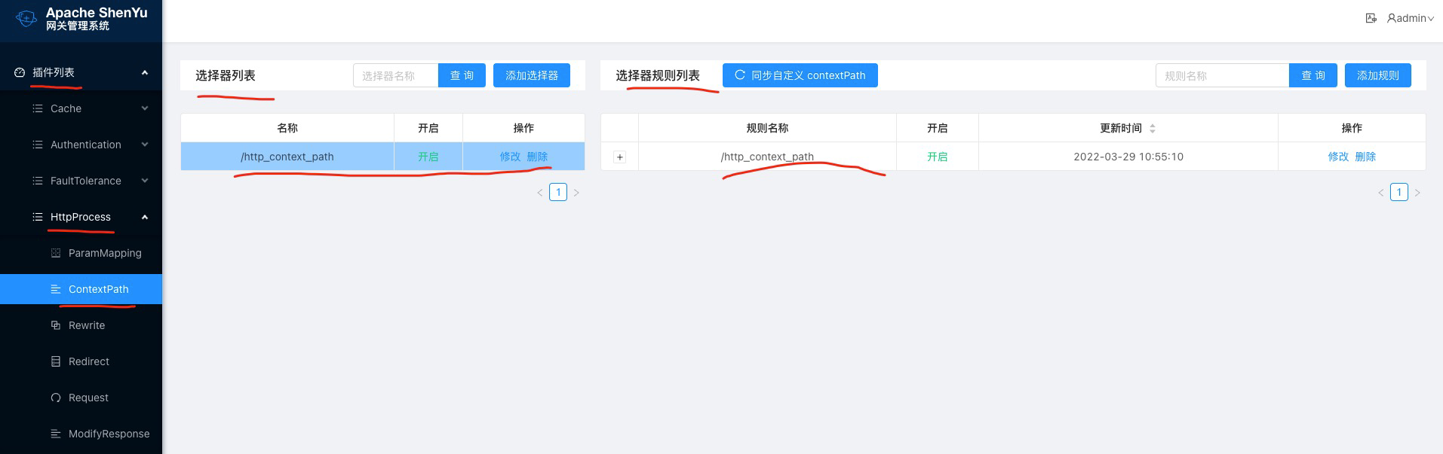Click the 添加选择器 button

tap(531, 75)
